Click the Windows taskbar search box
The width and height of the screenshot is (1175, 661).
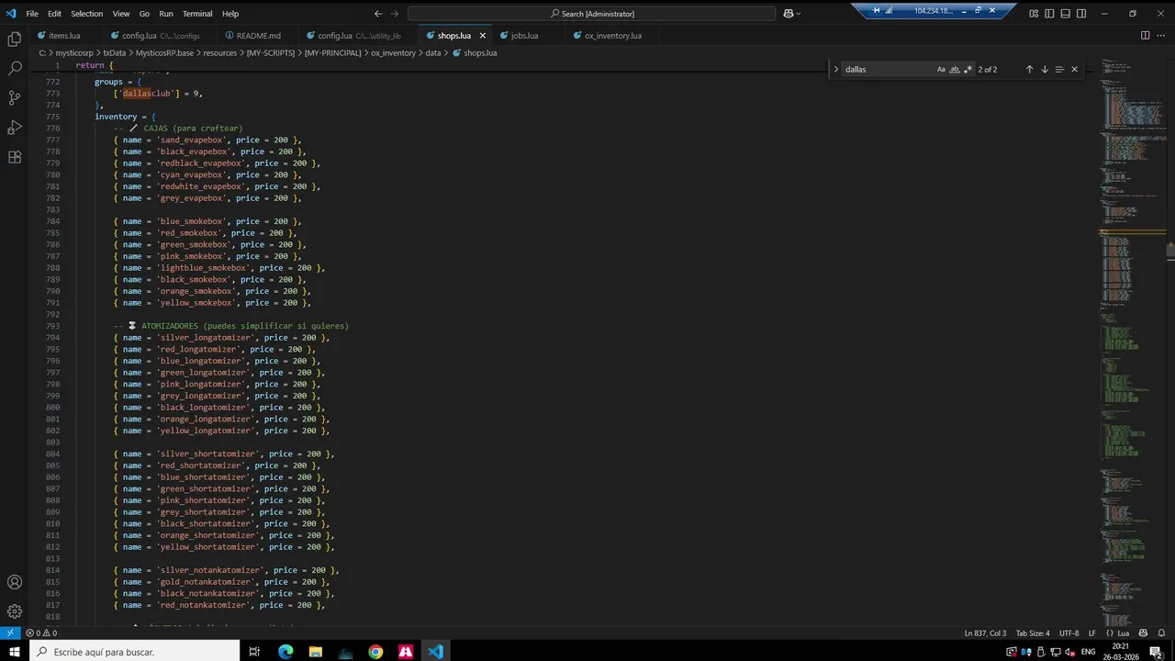click(x=135, y=652)
